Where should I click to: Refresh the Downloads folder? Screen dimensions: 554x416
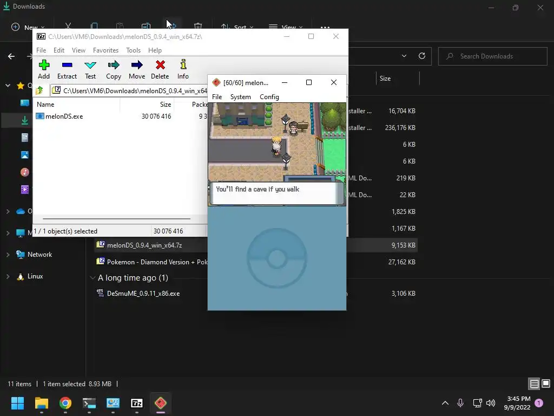(x=422, y=56)
